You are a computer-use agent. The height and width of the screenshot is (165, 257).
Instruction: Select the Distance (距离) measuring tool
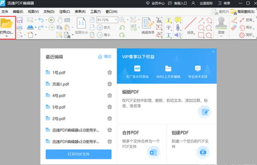pyautogui.click(x=246, y=20)
